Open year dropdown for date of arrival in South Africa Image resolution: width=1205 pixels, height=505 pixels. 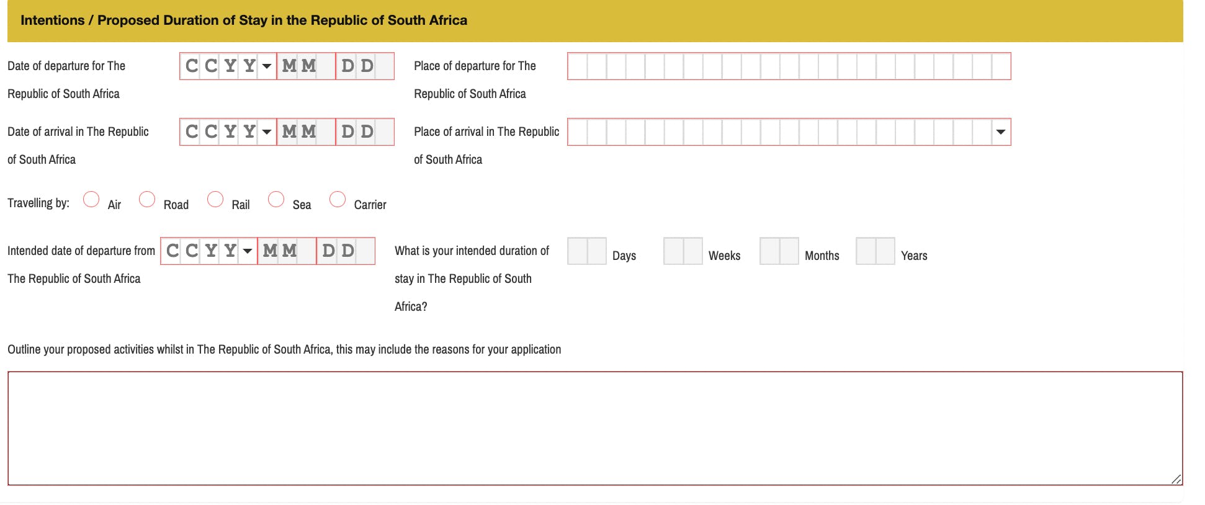(x=267, y=132)
